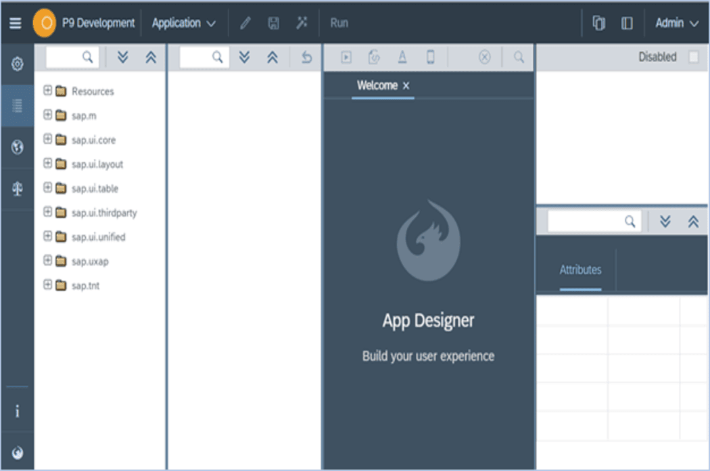
Task: Expand the sap.ui.thirdparty folder node
Action: coord(47,212)
